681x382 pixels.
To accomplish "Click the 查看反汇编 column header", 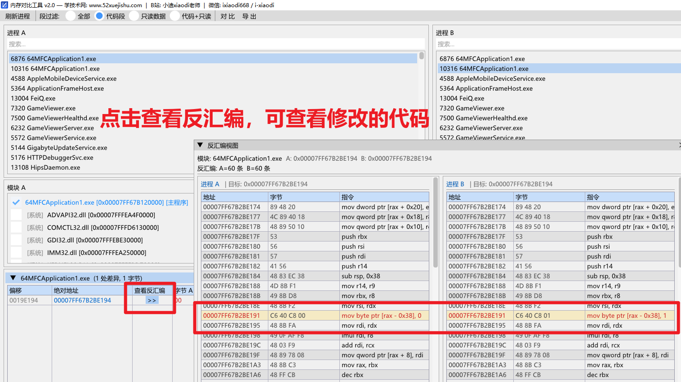I will point(152,290).
